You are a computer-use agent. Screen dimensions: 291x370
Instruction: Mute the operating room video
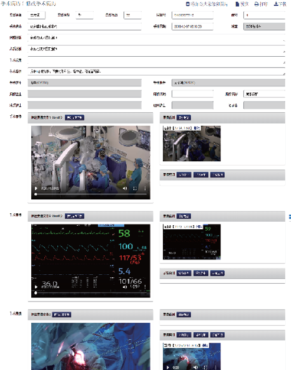(x=125, y=189)
